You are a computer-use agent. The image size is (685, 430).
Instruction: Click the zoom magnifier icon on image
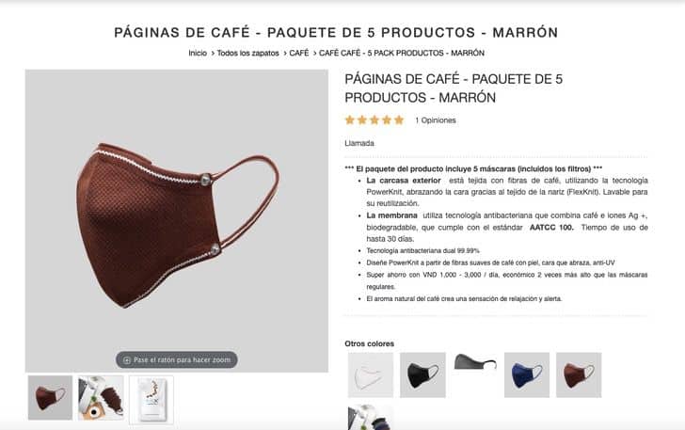point(127,360)
